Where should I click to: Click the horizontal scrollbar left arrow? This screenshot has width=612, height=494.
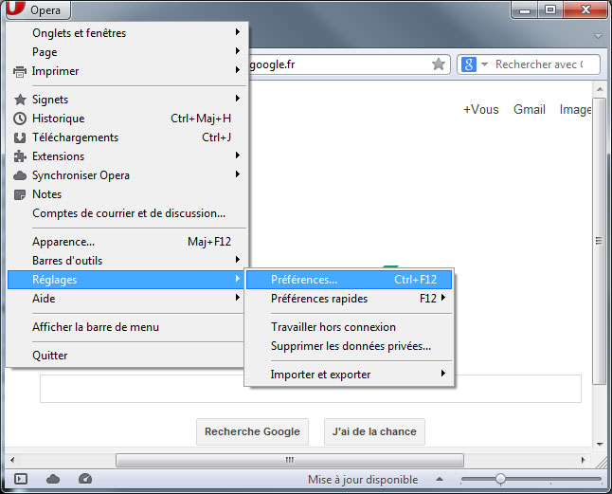tap(12, 460)
